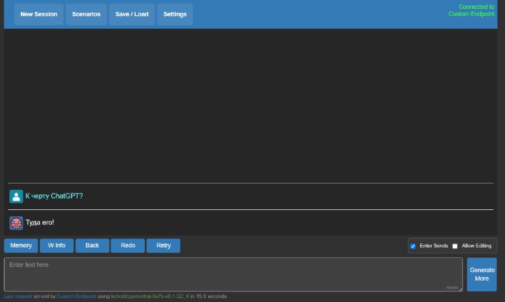
Task: Click the 'Enter text here' input box
Action: [x=233, y=274]
